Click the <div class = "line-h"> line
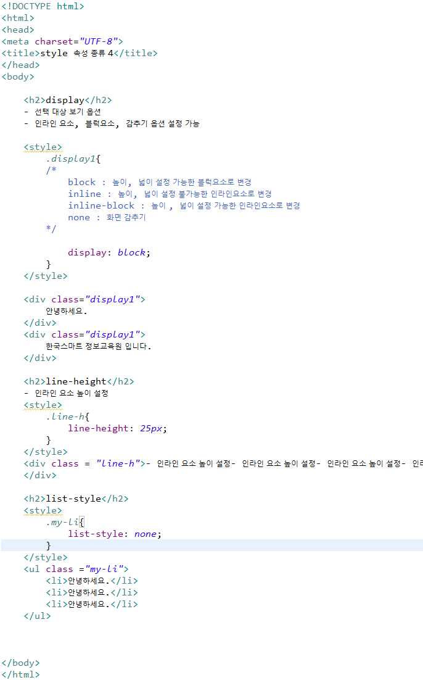The image size is (423, 680). 223,463
